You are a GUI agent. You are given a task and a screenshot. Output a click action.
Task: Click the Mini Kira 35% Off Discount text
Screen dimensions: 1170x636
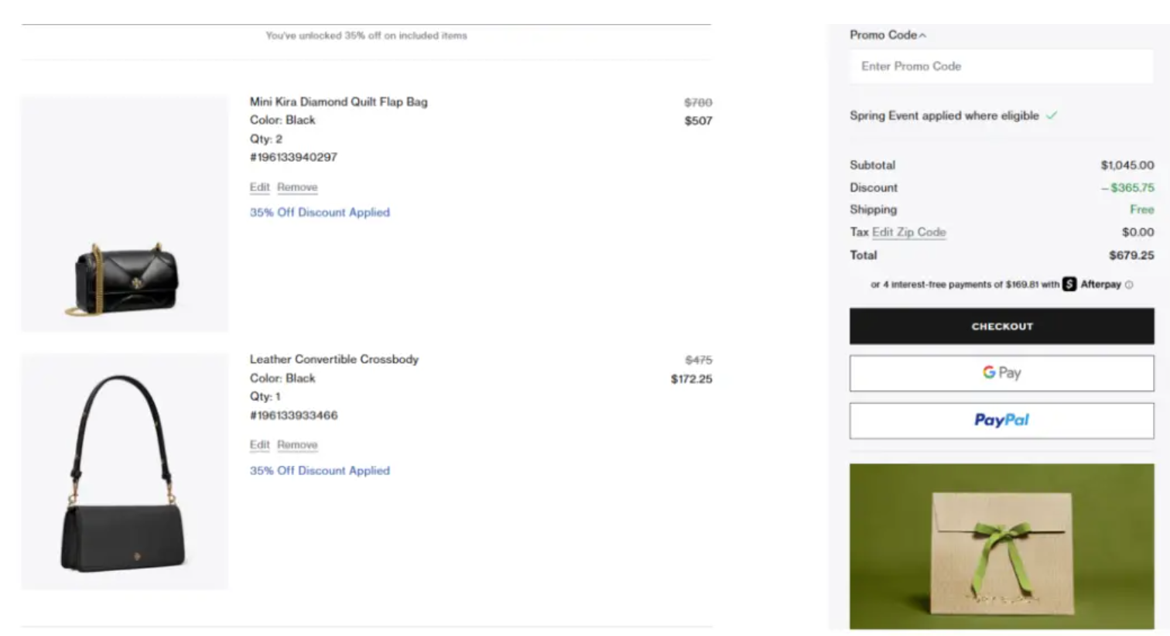320,212
